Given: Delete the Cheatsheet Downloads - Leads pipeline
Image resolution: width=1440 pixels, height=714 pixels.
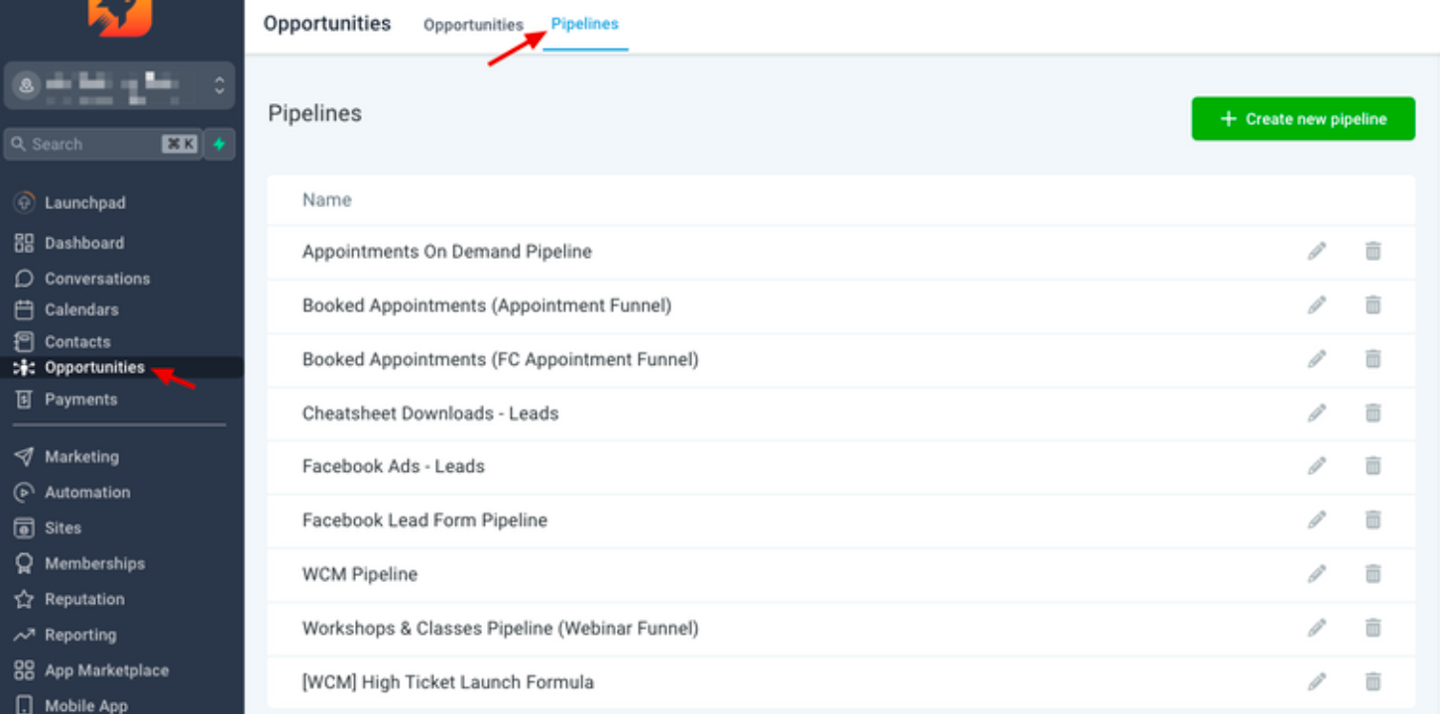Looking at the screenshot, I should click(x=1373, y=413).
